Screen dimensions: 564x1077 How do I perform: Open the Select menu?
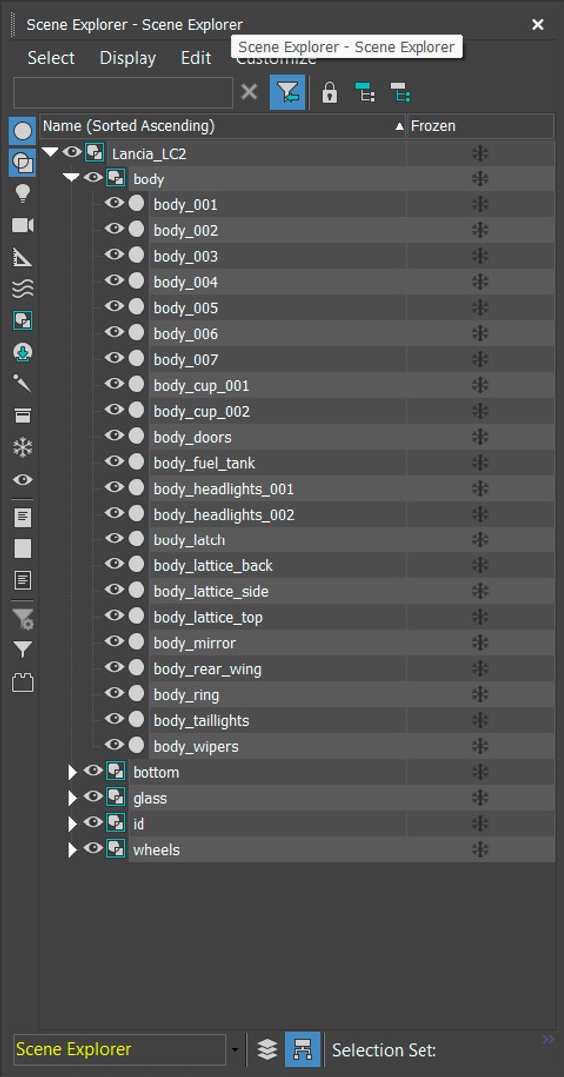tap(51, 58)
